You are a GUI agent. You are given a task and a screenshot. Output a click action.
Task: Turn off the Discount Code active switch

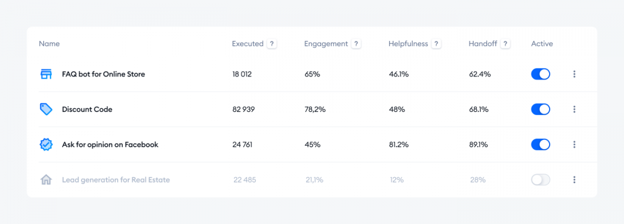point(540,109)
